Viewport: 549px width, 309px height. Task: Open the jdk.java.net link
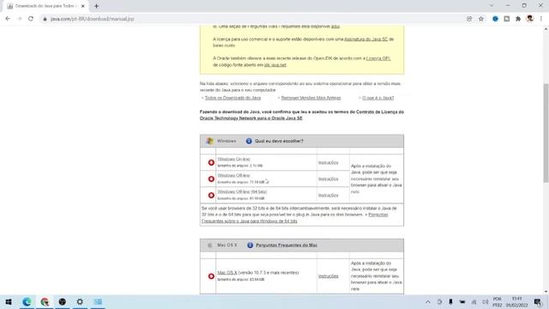pos(274,65)
